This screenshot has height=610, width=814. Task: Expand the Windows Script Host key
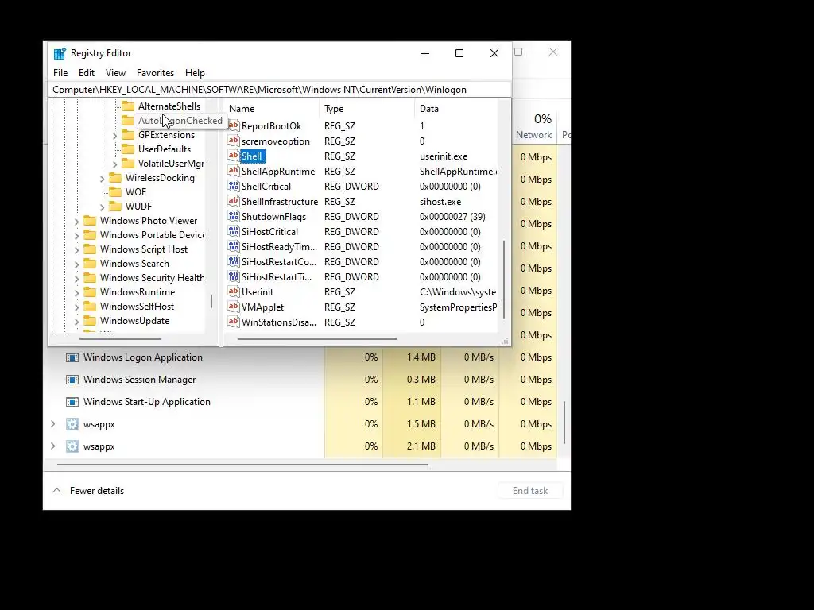(x=77, y=250)
